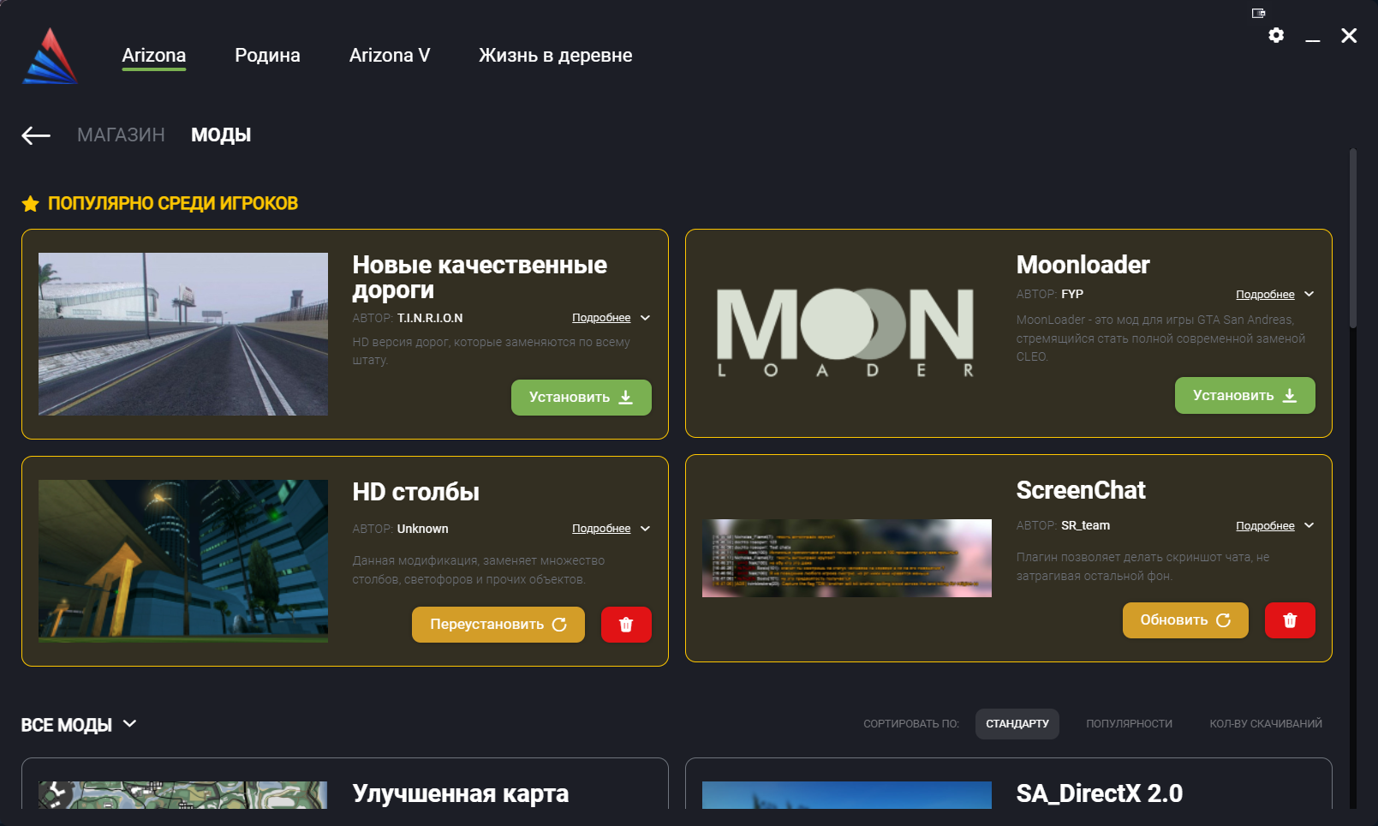
Task: Sort mods by СТАНДАРТУ
Action: (1017, 724)
